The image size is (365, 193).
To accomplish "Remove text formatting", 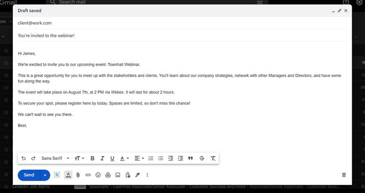I will pos(213,158).
